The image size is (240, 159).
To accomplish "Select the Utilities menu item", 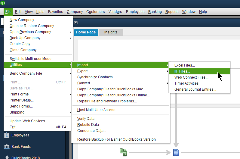I will (x=38, y=65).
